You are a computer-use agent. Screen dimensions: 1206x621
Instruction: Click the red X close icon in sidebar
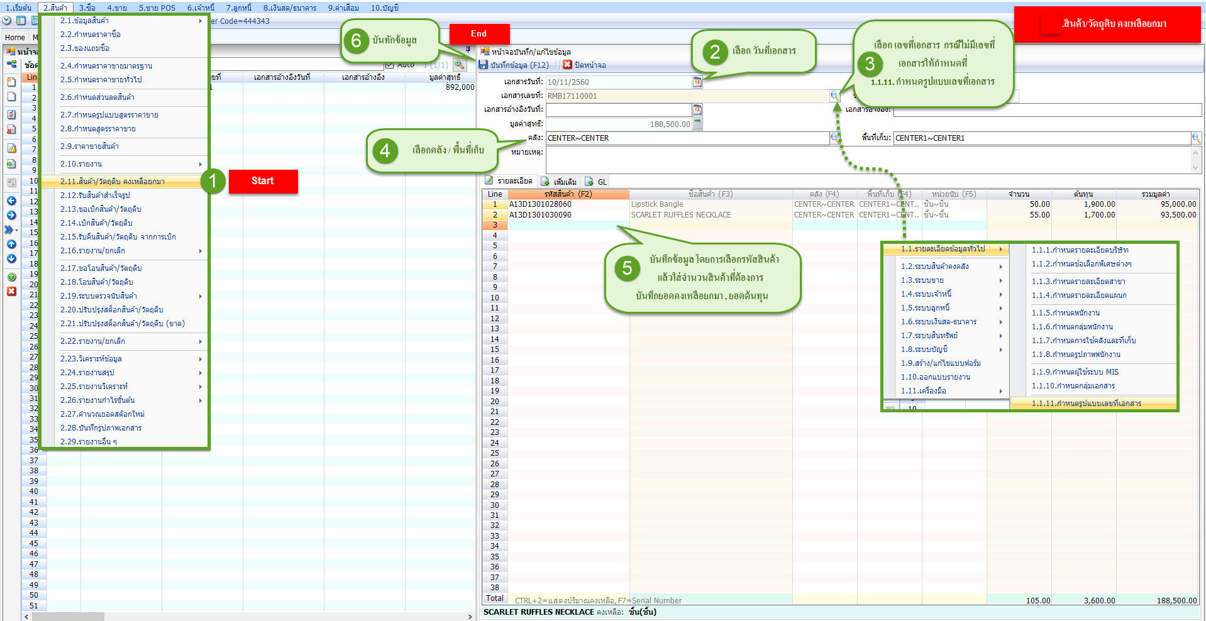[x=11, y=291]
